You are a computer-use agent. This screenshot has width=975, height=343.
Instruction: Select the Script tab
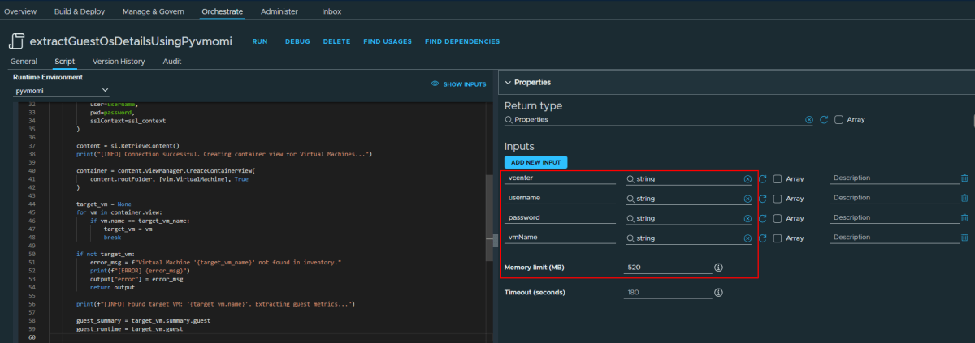pos(65,62)
